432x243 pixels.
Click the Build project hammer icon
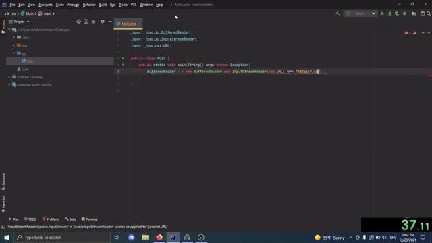point(337,13)
